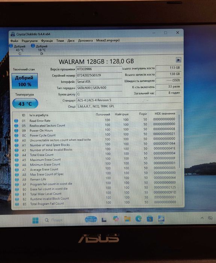Click status icon for Read Error Rate
Viewport: 216px width, 263px height.
pyautogui.click(x=16, y=121)
